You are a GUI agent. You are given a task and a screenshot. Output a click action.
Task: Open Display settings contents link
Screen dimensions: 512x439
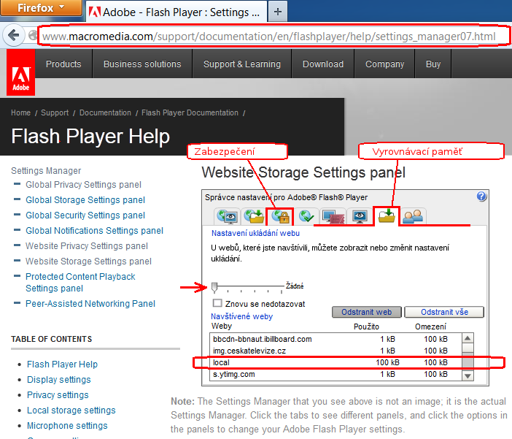point(59,380)
